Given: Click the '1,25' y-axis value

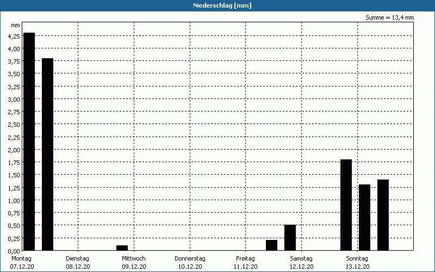Looking at the screenshot, I should [x=14, y=188].
